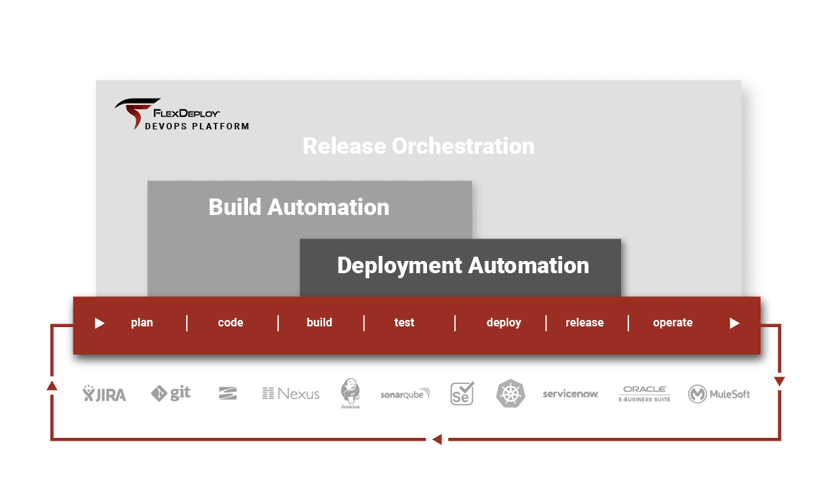Click the MuleSoft logo
Screen dimensions: 831x486
(719, 394)
